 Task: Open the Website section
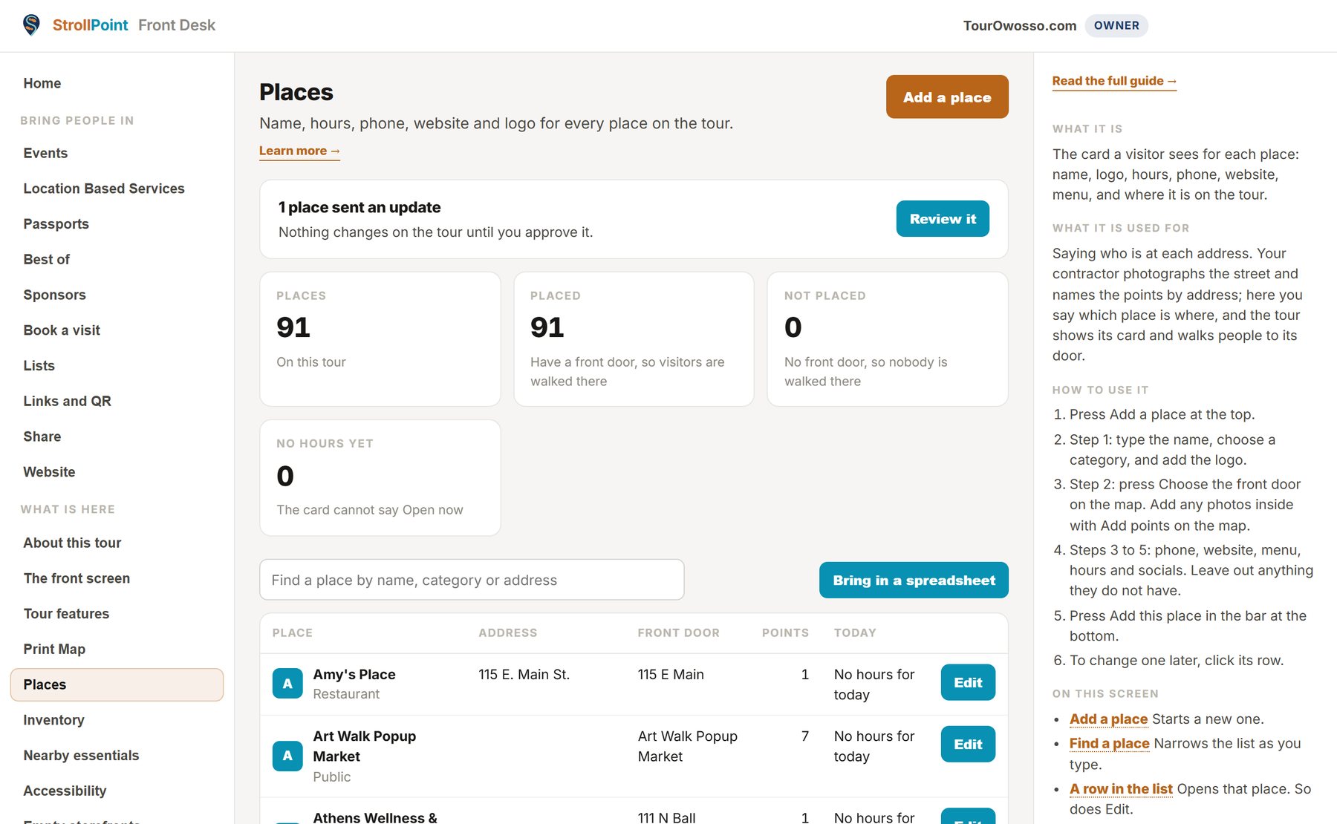click(49, 472)
